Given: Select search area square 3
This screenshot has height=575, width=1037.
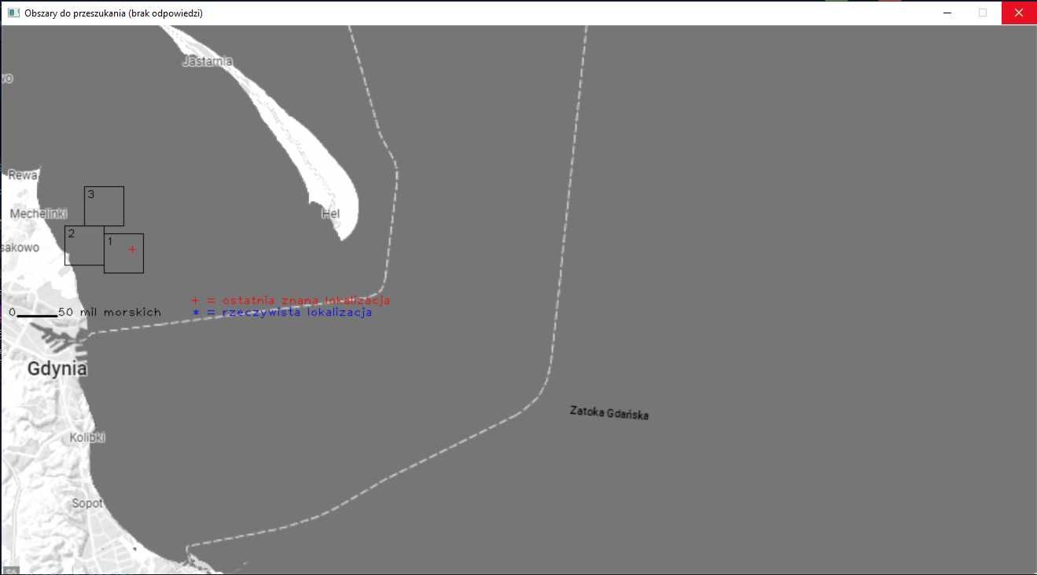Looking at the screenshot, I should coord(104,206).
